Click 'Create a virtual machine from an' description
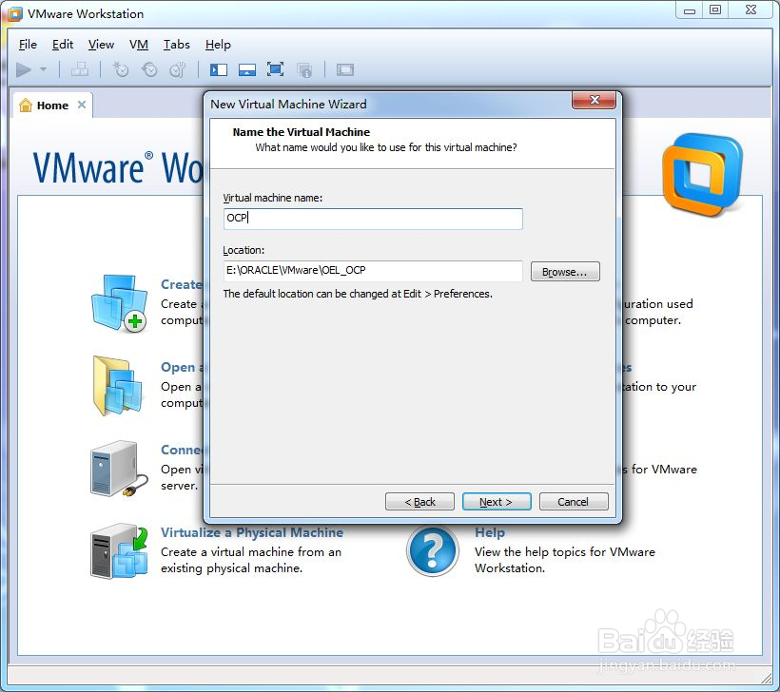 point(251,552)
